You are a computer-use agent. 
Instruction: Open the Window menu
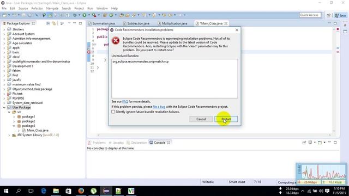[102, 9]
